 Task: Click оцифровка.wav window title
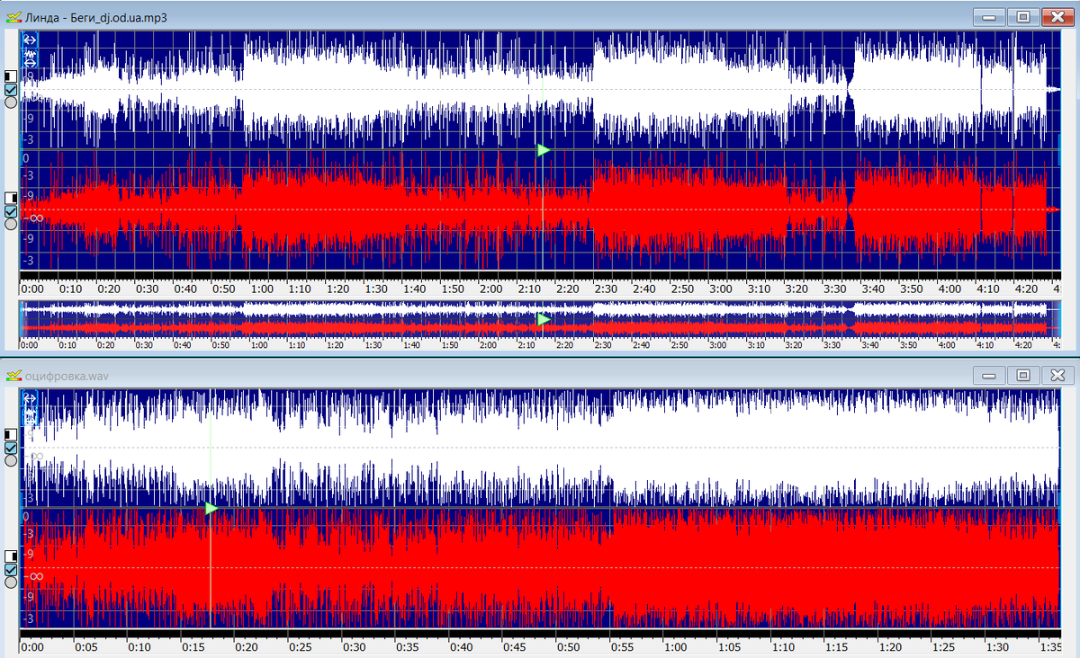pos(67,376)
